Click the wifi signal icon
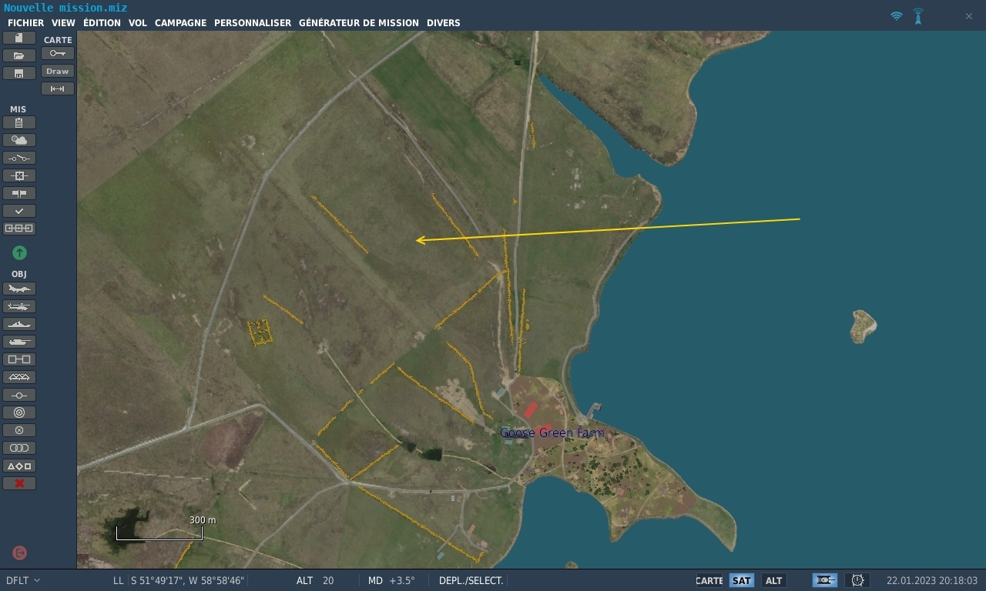This screenshot has width=986, height=591. pos(896,16)
